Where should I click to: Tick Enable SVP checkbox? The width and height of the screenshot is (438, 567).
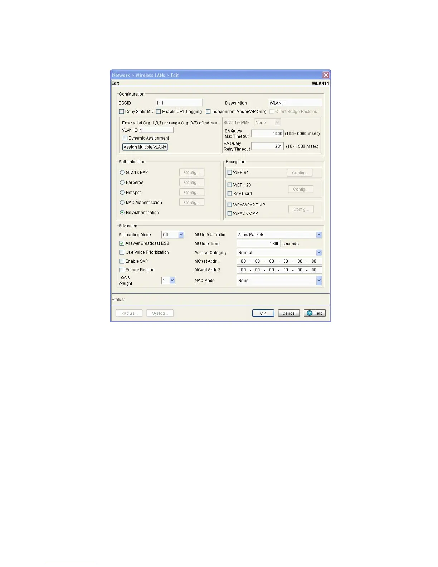tap(122, 261)
